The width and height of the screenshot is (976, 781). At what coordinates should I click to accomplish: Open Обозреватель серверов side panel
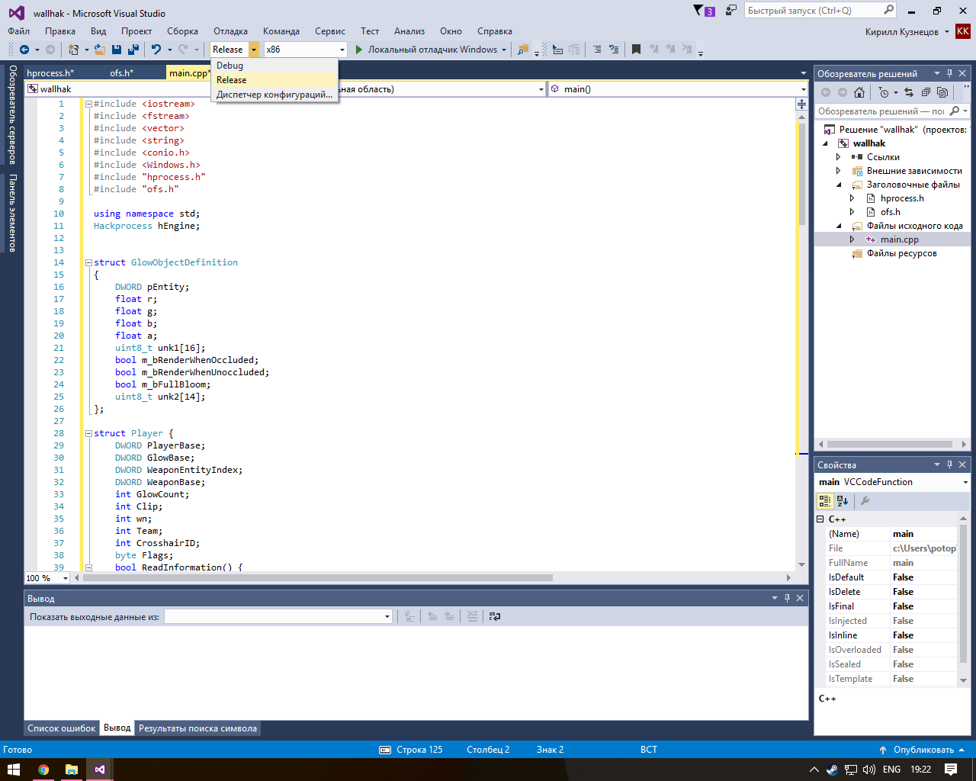coord(13,114)
